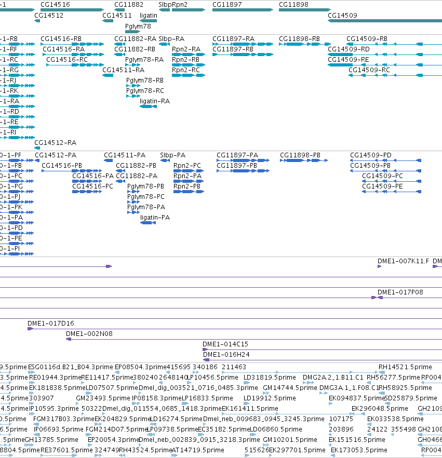This screenshot has height=458, width=442.
Task: Open protein CG14509-PD
Action: coord(371,155)
